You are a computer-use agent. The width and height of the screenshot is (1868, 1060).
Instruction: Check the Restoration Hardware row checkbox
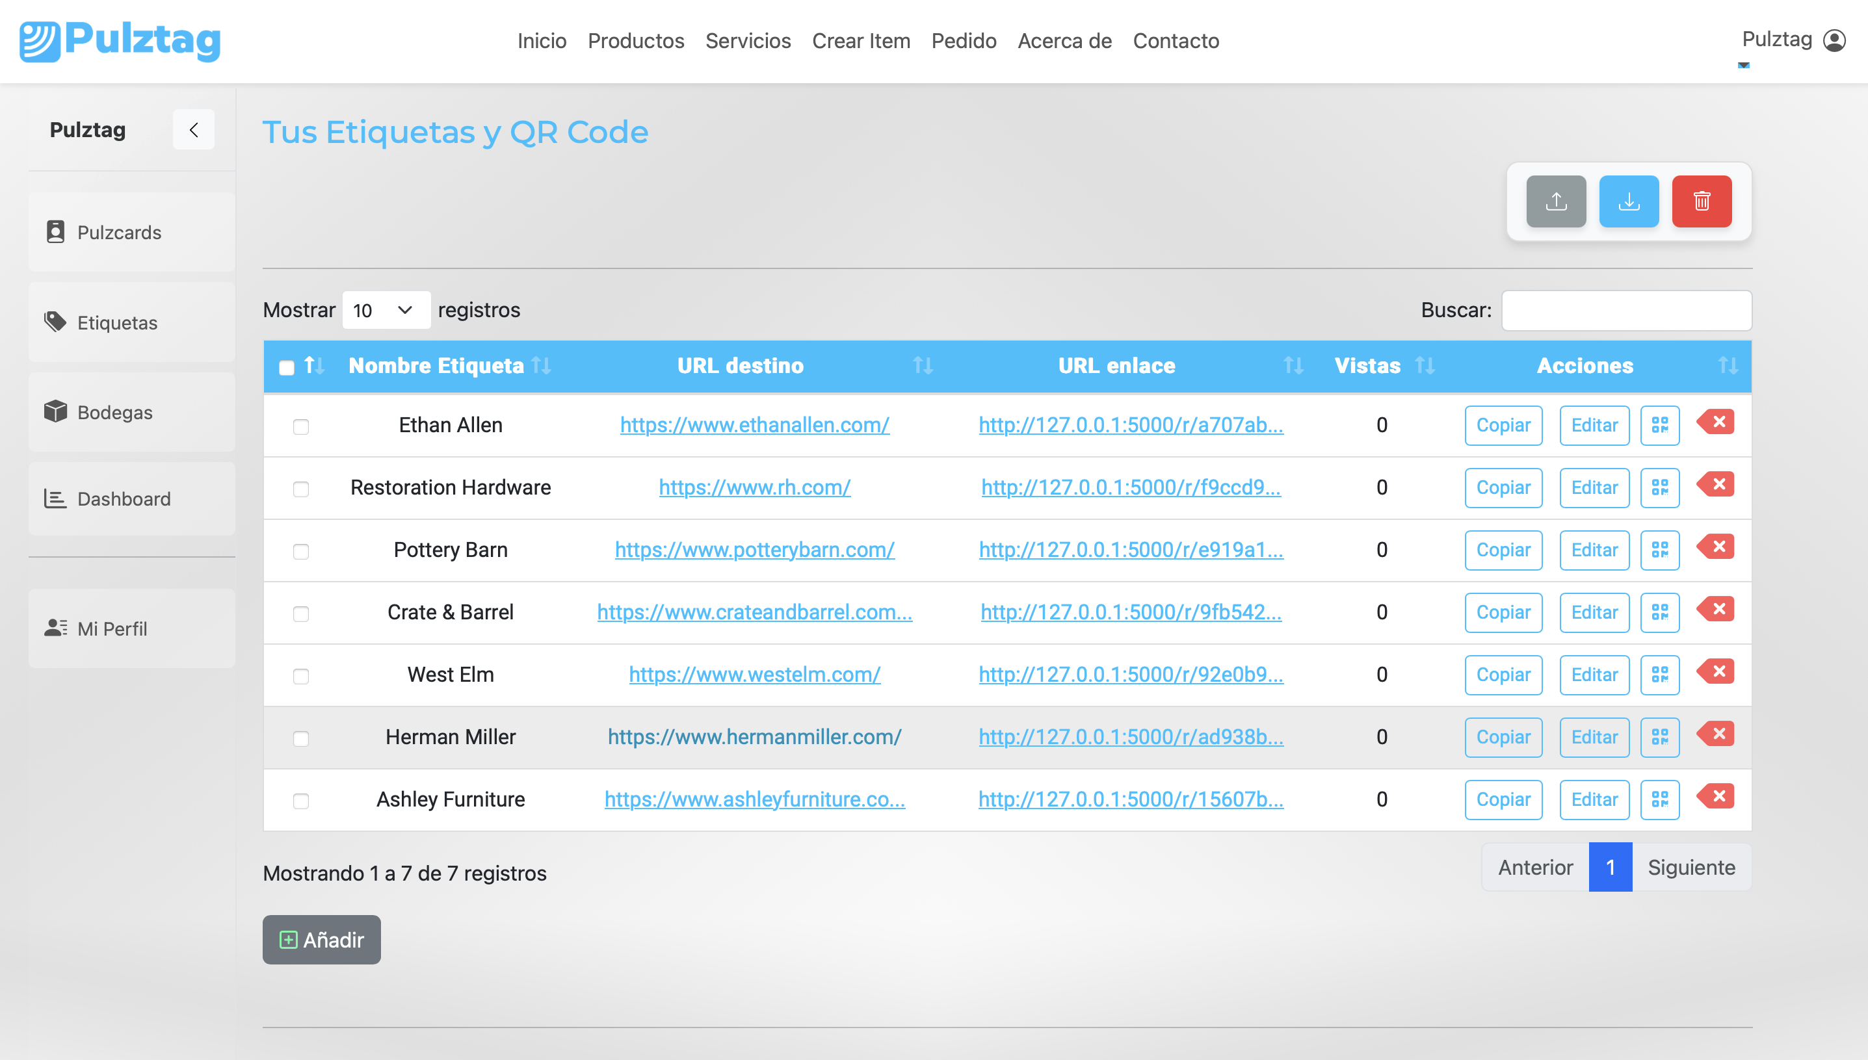point(301,489)
